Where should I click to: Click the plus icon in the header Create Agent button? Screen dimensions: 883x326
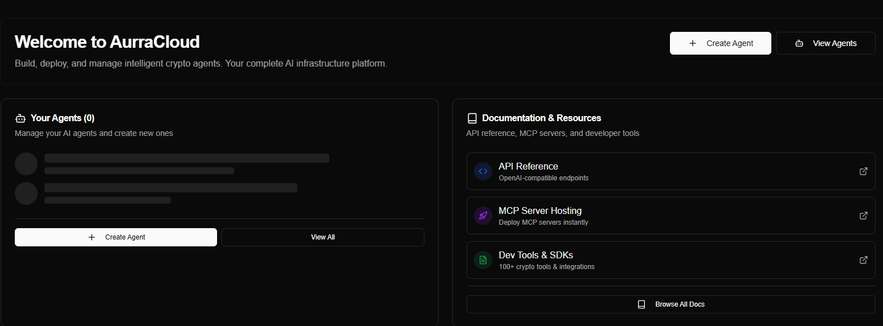click(x=693, y=43)
